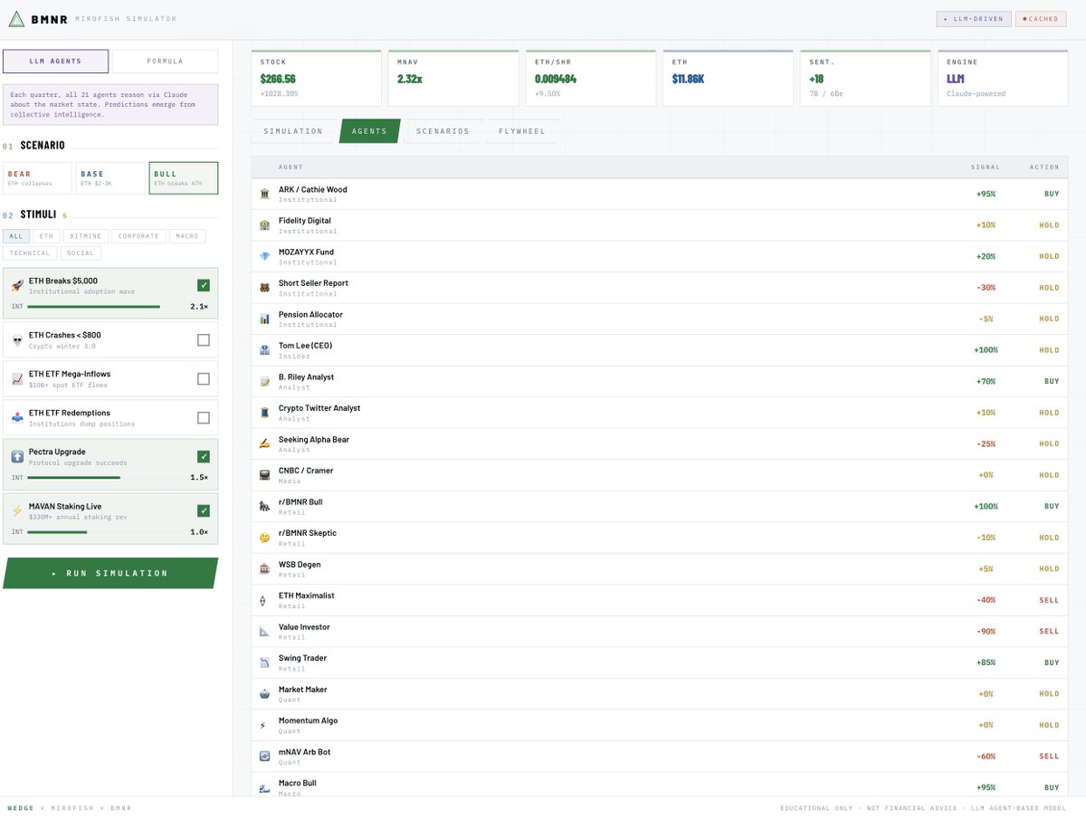The image size is (1086, 819).
Task: Click the CNBC / Cramer TV icon
Action: click(264, 475)
